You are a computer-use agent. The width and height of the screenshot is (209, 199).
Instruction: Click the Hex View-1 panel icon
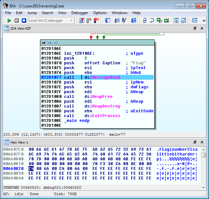[6, 142]
